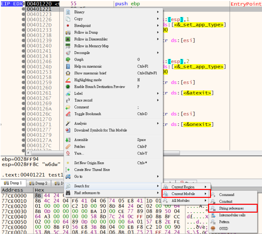Click the red Breakpoint icon
Screen dimensions: 262x234
(68, 26)
